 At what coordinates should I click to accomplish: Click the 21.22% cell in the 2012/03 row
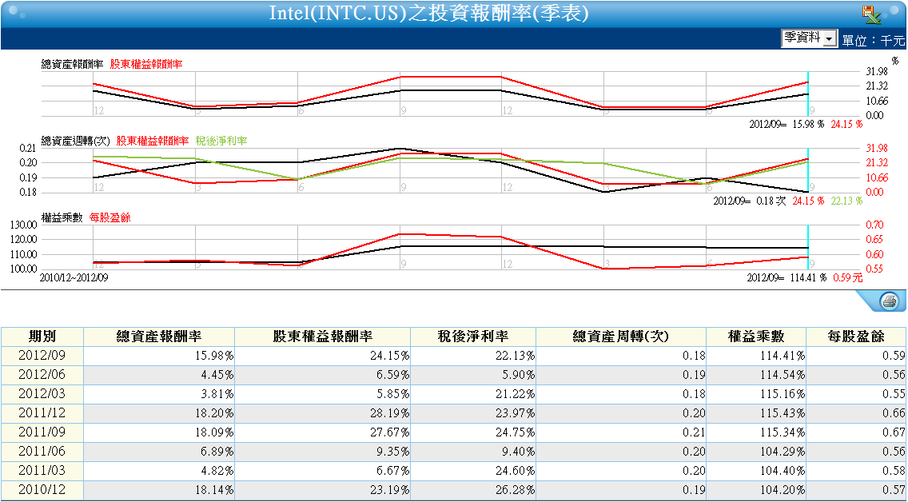[473, 394]
